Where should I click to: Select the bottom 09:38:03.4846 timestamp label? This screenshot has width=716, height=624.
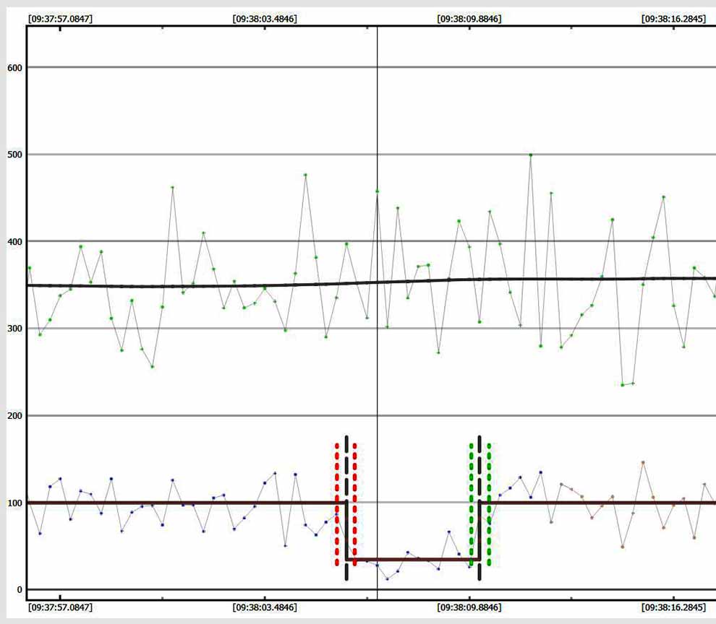[x=265, y=607]
